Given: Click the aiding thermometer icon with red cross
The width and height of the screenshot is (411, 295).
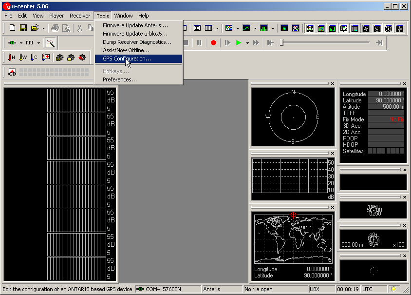Looking at the screenshot, I should 46,57.
